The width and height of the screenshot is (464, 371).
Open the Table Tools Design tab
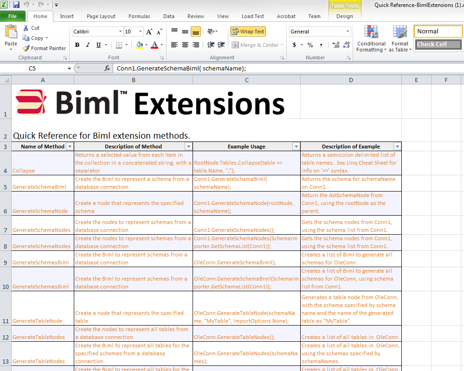[x=345, y=16]
